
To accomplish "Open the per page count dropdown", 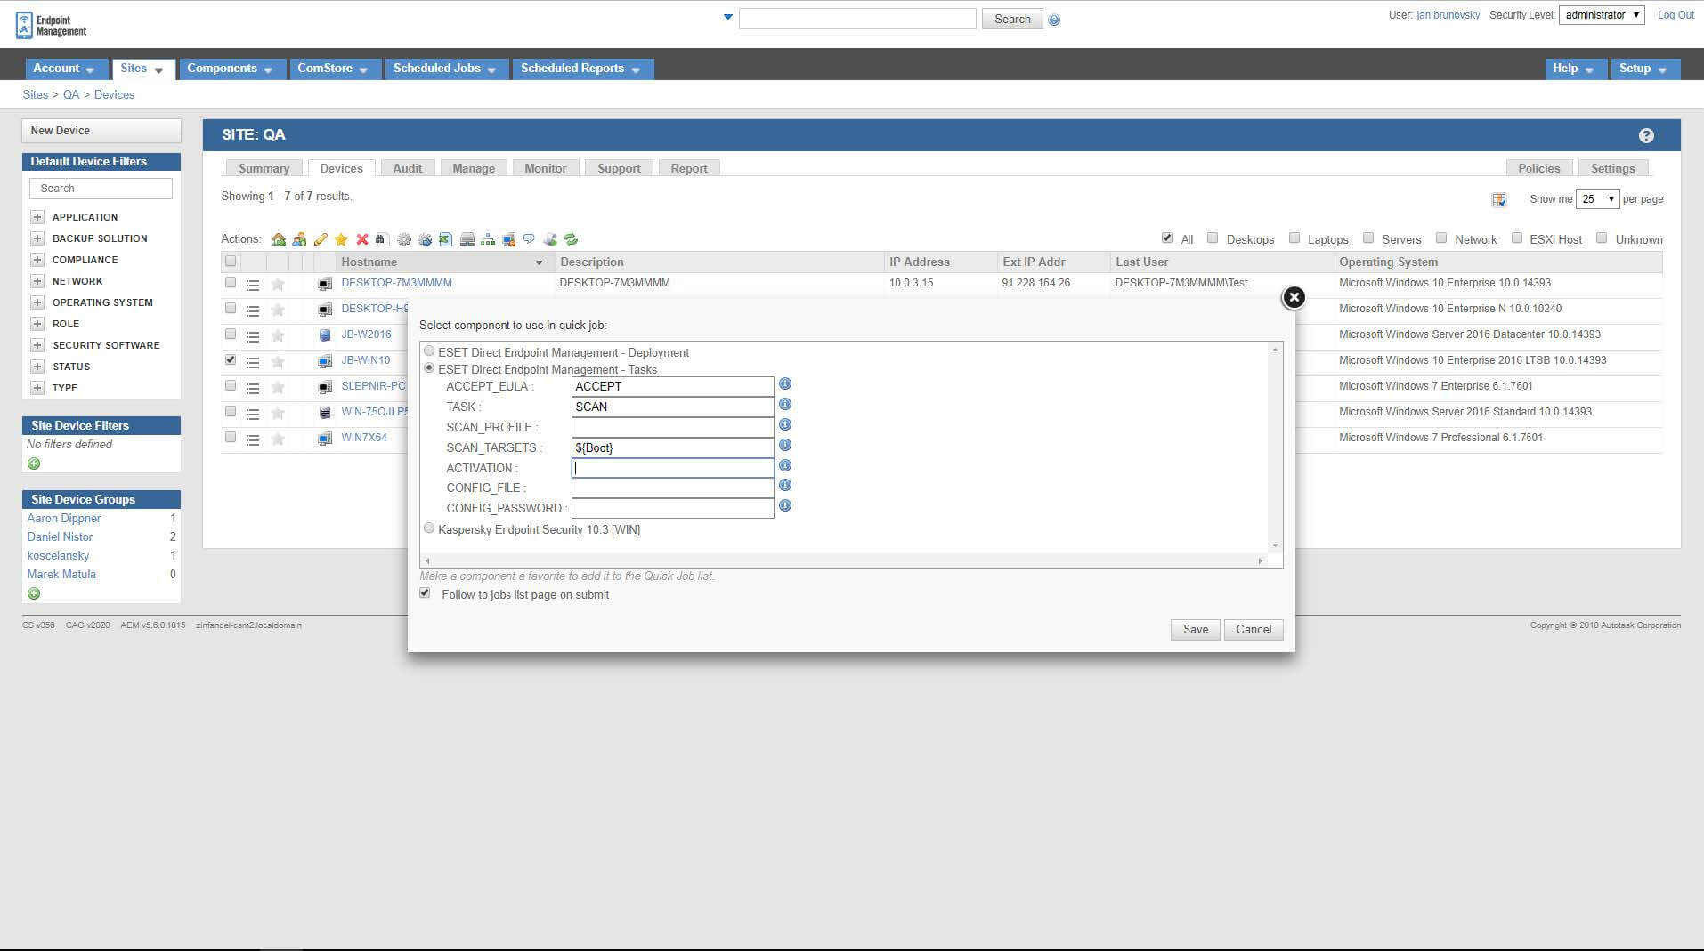I will 1597,199.
